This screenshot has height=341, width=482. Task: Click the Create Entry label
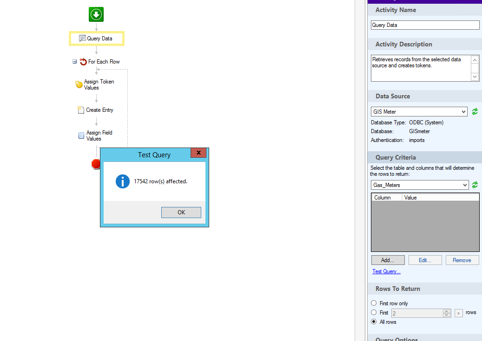99,110
